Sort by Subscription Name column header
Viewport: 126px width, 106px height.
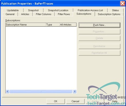(x=26, y=25)
